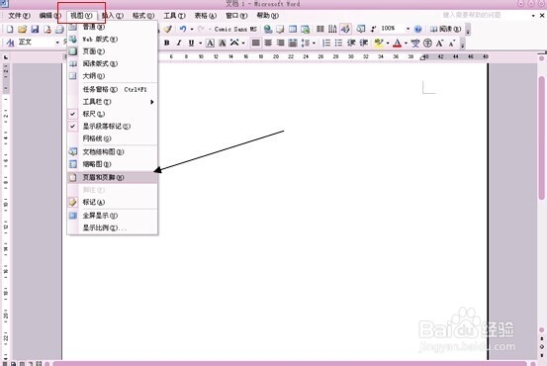The height and width of the screenshot is (366, 547).
Task: Click the Styles and Formatting icon
Action: coord(11,43)
